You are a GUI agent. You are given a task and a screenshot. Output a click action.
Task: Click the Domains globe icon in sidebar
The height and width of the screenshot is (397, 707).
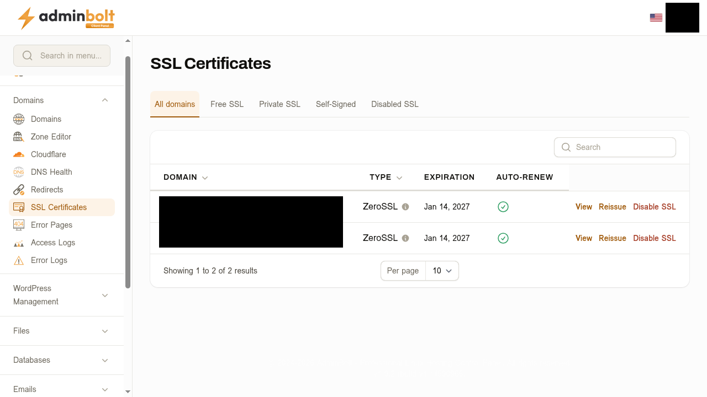point(19,119)
